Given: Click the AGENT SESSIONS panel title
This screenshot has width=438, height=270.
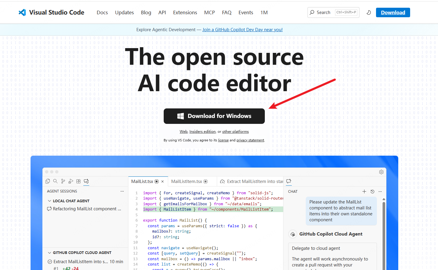Looking at the screenshot, I should [62, 191].
